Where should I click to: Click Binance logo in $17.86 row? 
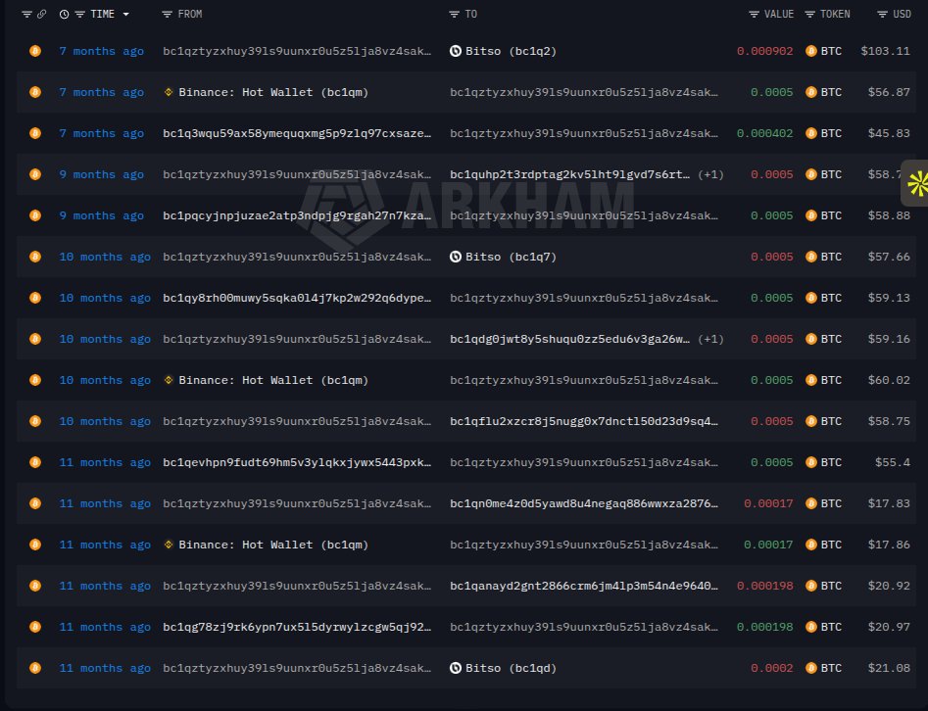pos(169,545)
